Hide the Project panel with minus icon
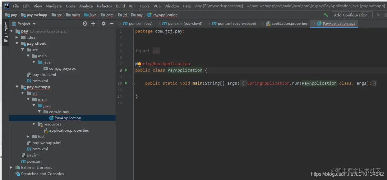 pyautogui.click(x=111, y=24)
